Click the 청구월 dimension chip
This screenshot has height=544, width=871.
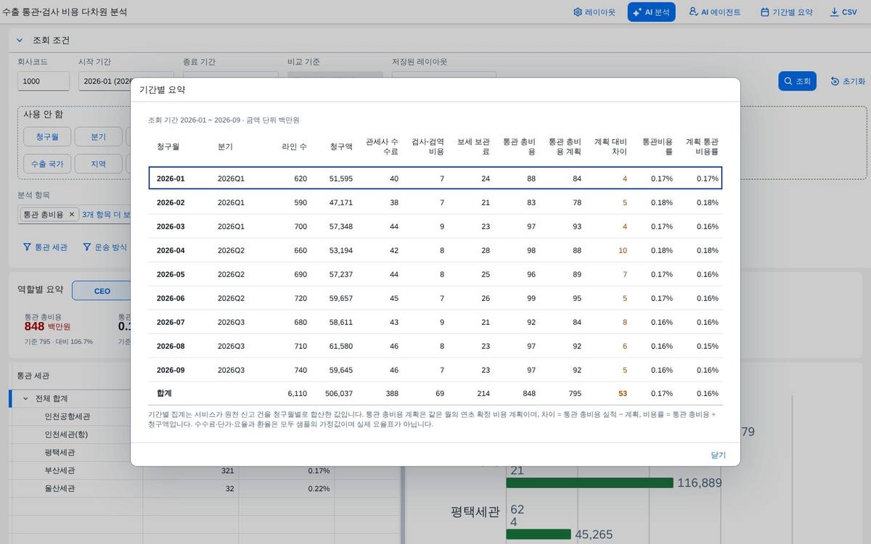(x=46, y=136)
